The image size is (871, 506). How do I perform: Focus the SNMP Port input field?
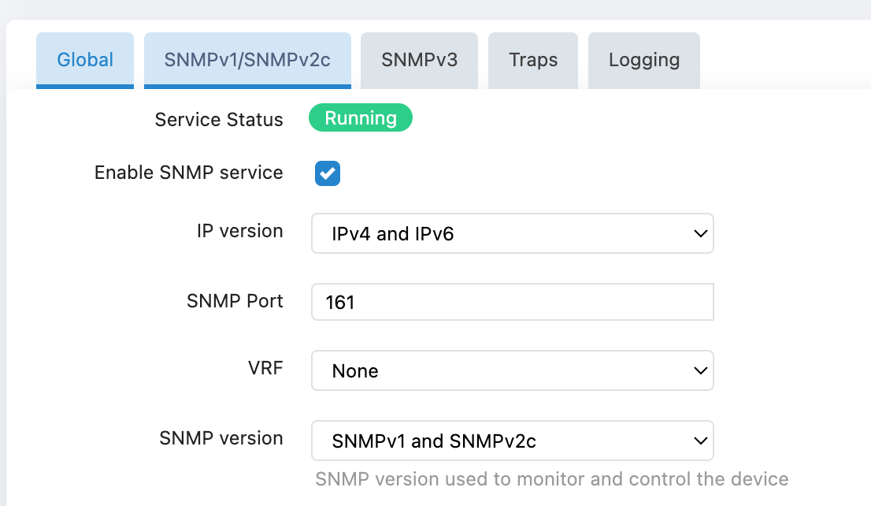point(512,303)
